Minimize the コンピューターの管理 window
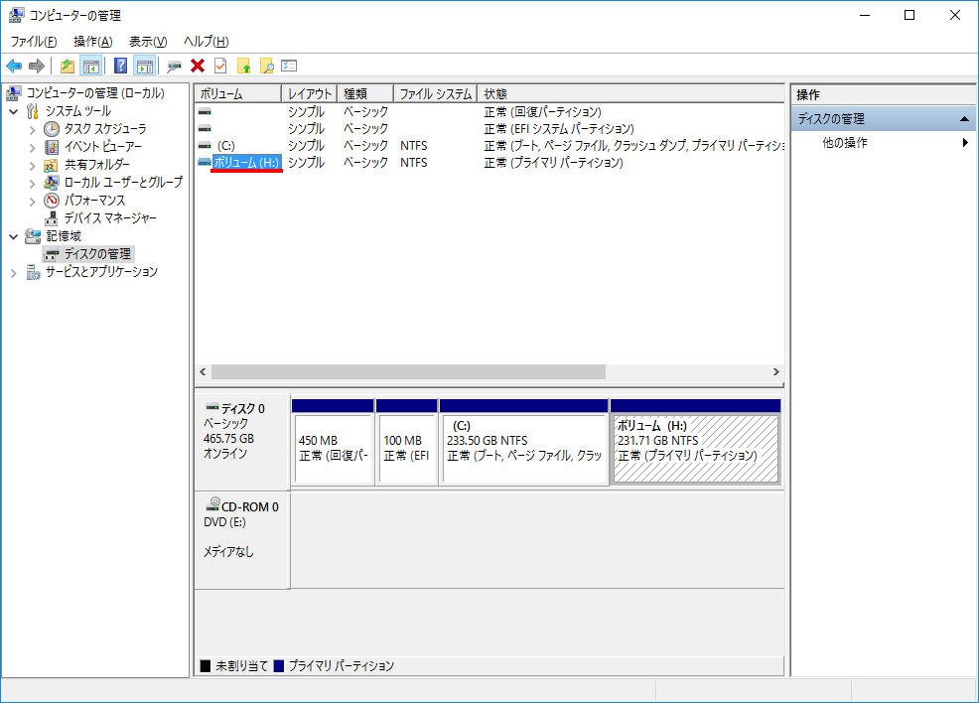Image resolution: width=979 pixels, height=703 pixels. click(x=865, y=15)
